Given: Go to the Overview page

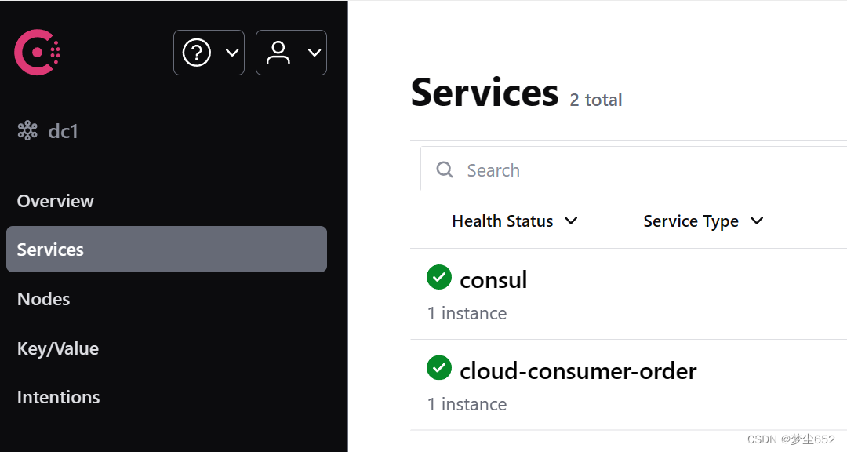Looking at the screenshot, I should [x=55, y=200].
